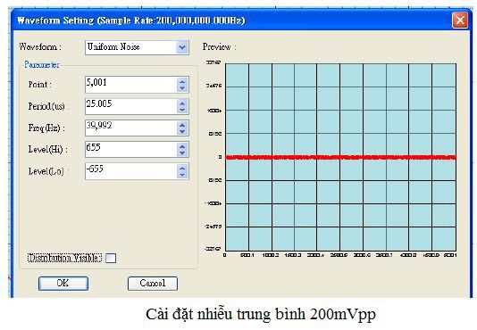Select the Uniform Noise waveform combo box
This screenshot has height=330, width=477.
point(137,47)
